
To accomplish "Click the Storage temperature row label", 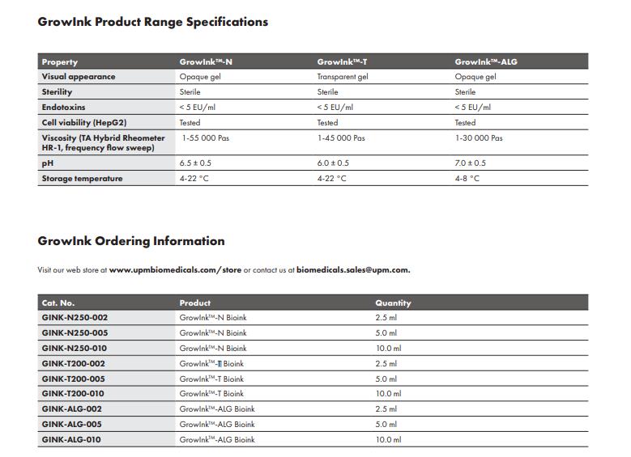I will click(82, 179).
